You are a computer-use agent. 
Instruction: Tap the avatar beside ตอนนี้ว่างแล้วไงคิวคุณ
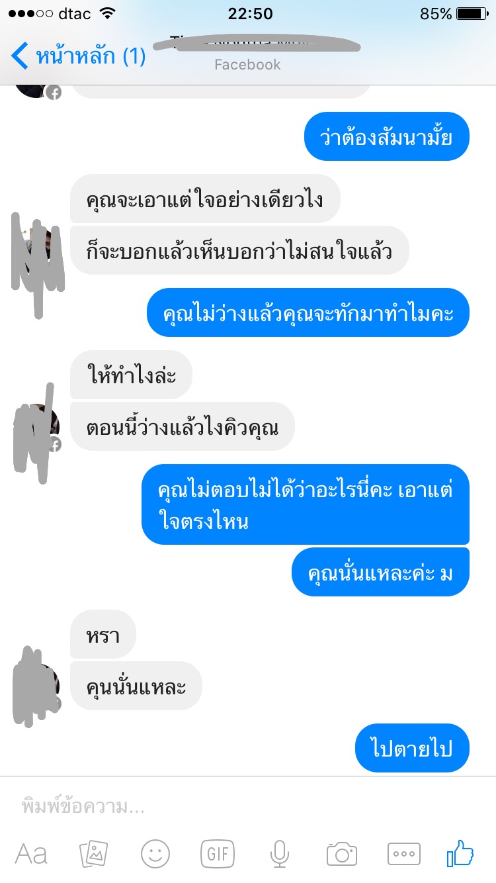pos(37,426)
